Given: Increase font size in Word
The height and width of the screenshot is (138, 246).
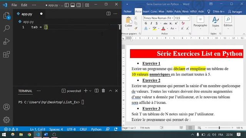Looking at the screenshot, I should coord(182,28).
